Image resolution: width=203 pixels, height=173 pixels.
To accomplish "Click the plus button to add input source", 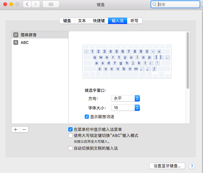I will (x=15, y=129).
